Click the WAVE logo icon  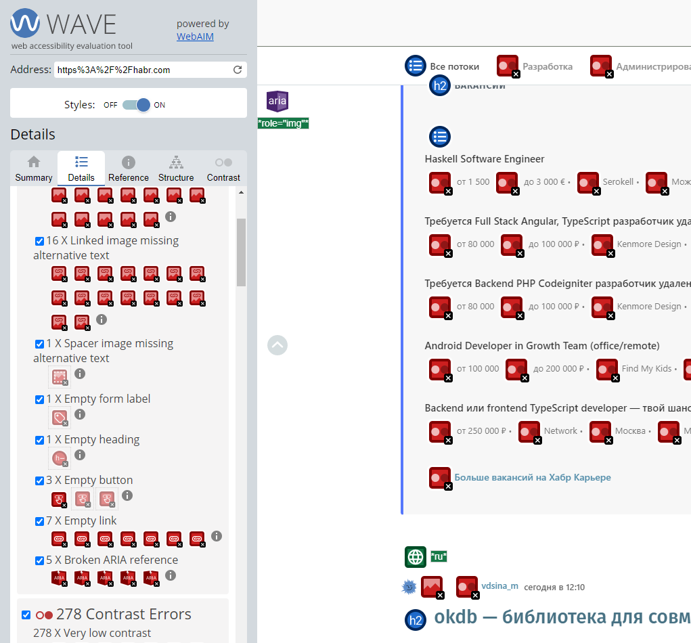pyautogui.click(x=25, y=23)
